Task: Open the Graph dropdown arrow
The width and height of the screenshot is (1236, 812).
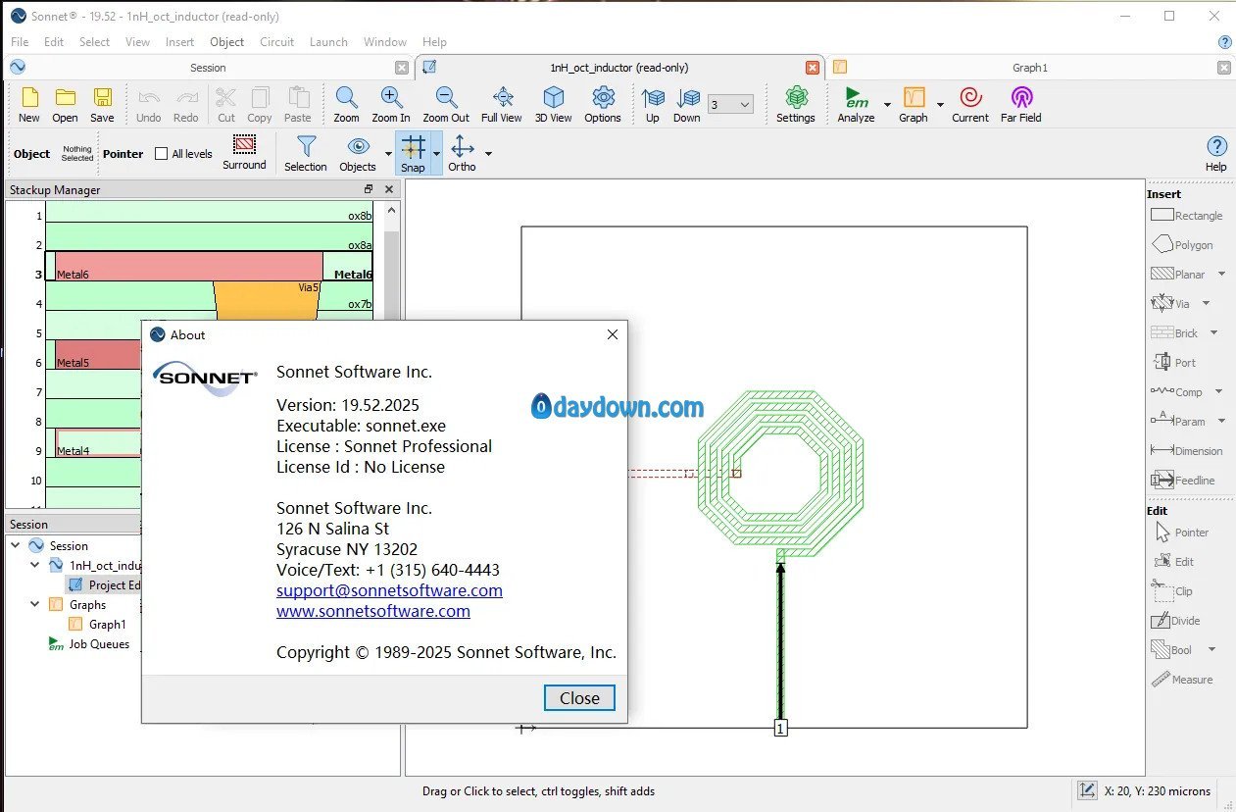Action: (x=940, y=105)
